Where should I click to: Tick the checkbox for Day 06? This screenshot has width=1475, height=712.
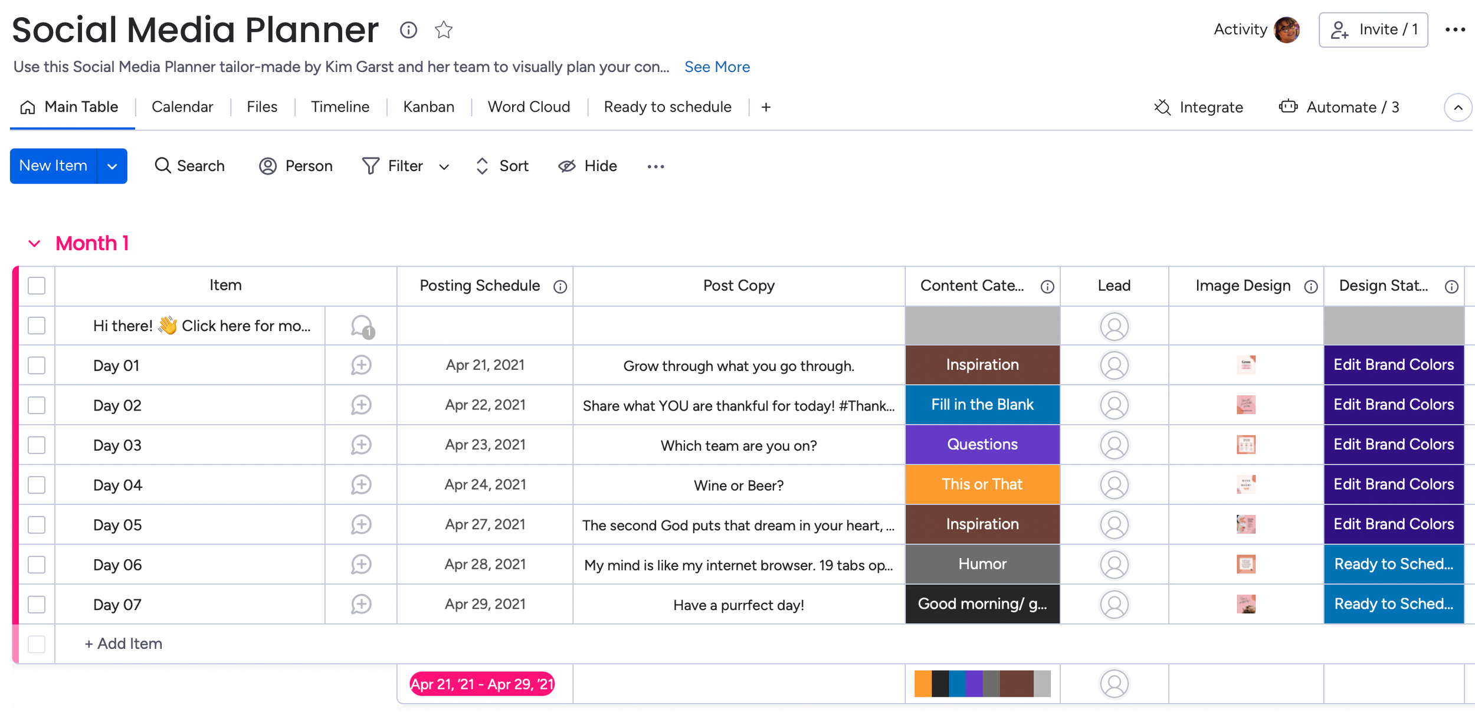coord(37,565)
